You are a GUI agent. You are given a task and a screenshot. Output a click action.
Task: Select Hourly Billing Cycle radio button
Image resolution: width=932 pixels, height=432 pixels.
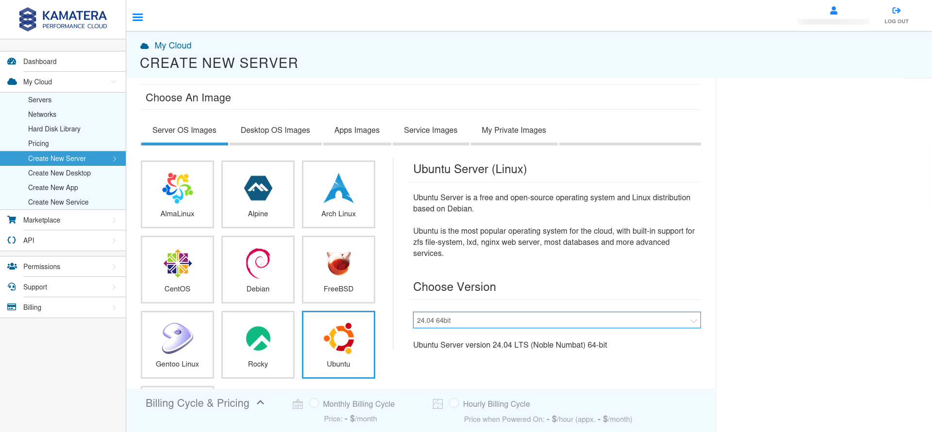tap(454, 403)
